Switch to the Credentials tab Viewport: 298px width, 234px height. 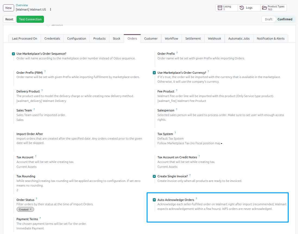coord(52,39)
